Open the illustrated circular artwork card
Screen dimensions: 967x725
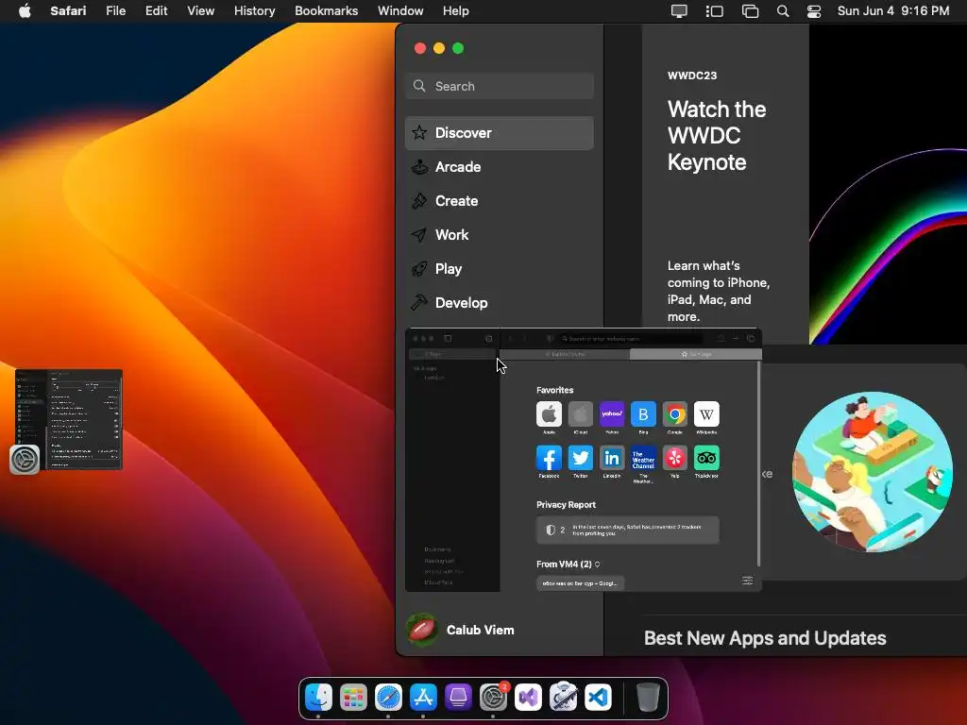tap(872, 472)
